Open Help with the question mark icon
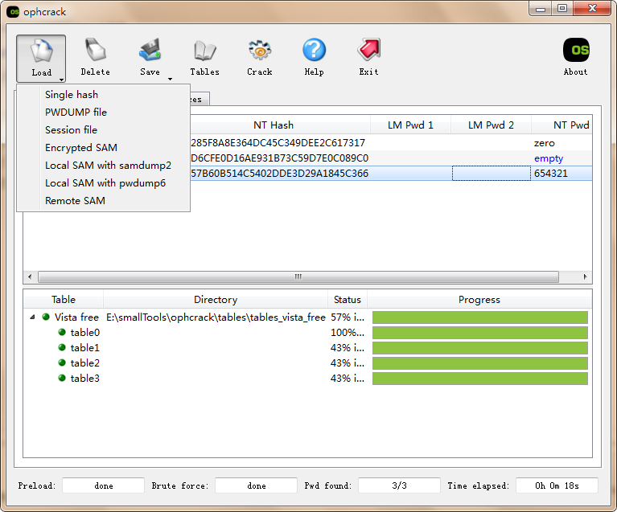617x512 pixels. (314, 51)
